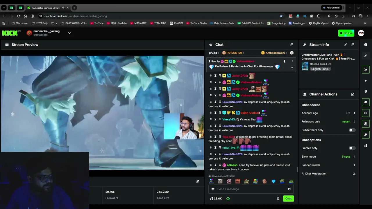Open the YouTube Studio bookmark
The width and height of the screenshot is (372, 209).
(196, 23)
